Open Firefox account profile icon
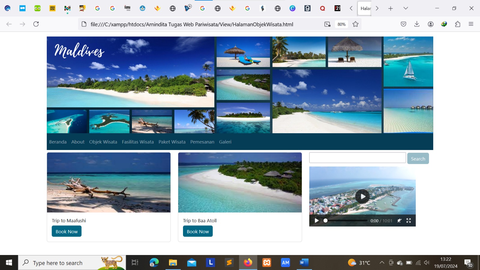This screenshot has height=270, width=480. pyautogui.click(x=430, y=24)
